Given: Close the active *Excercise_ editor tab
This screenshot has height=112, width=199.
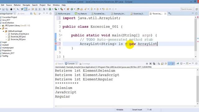Looking at the screenshot, I should click(x=165, y=14).
